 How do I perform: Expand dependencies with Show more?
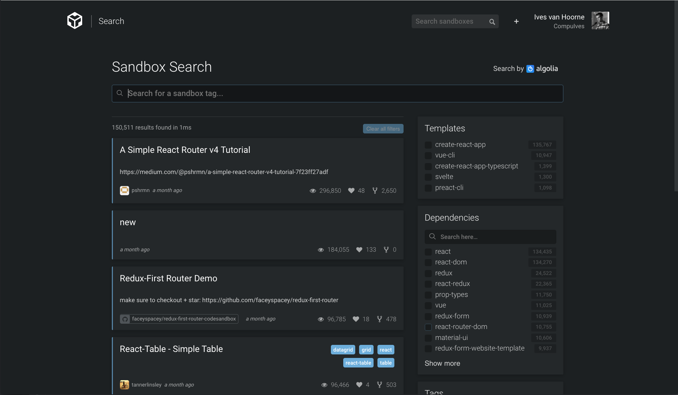point(442,363)
